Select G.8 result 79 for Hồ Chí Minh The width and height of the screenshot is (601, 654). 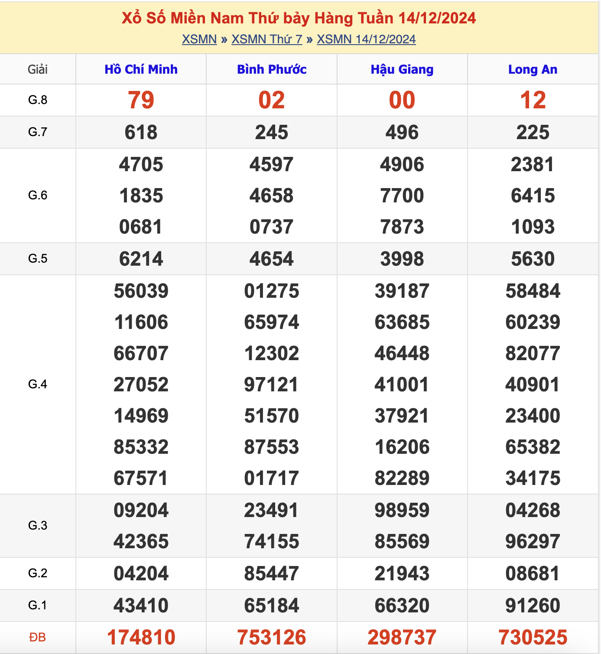[141, 100]
